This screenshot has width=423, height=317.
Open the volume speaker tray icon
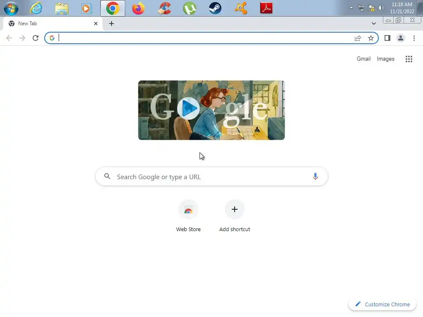tap(381, 8)
